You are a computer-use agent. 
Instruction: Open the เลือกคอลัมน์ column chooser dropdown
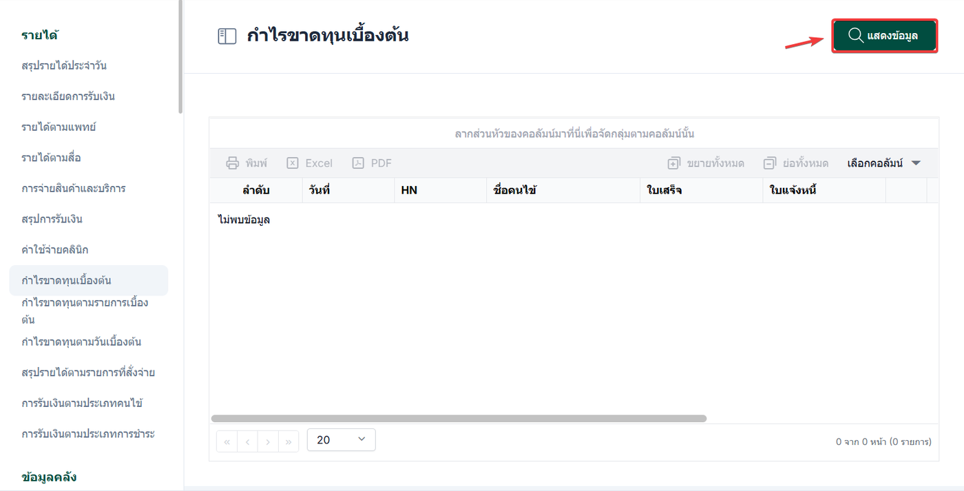884,163
